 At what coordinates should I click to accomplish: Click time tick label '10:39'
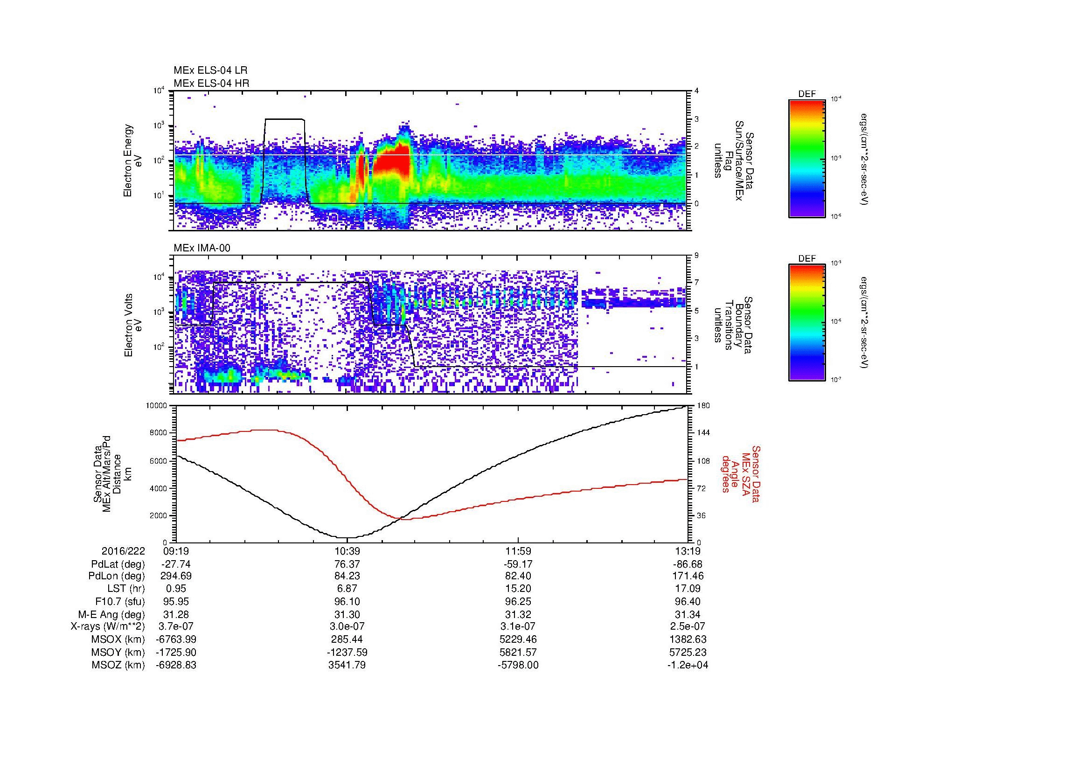348,551
